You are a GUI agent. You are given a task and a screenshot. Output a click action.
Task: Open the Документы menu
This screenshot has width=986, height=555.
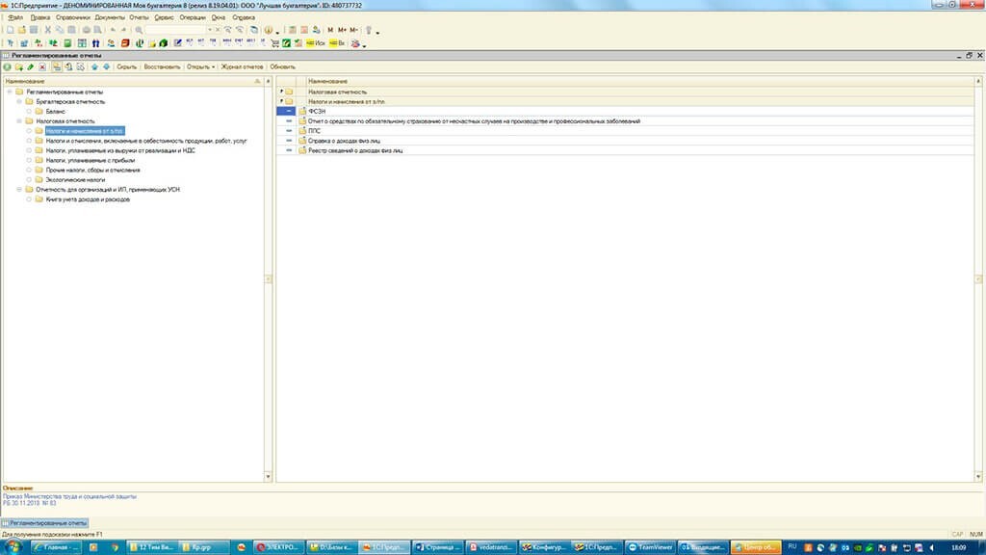click(x=110, y=17)
